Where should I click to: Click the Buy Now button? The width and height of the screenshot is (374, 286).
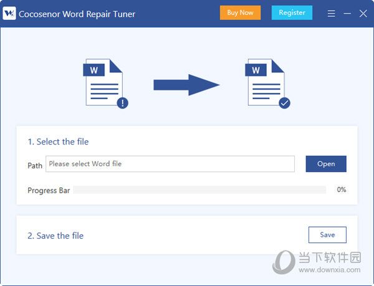[240, 12]
